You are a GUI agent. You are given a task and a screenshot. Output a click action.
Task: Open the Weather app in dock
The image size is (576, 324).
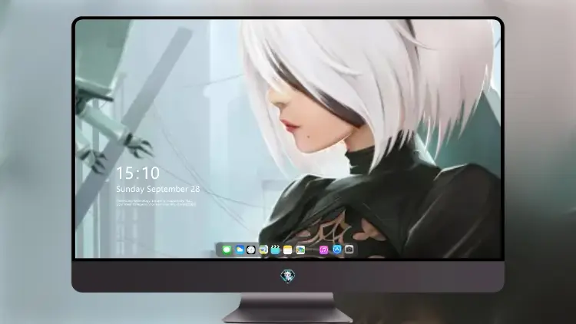point(239,250)
